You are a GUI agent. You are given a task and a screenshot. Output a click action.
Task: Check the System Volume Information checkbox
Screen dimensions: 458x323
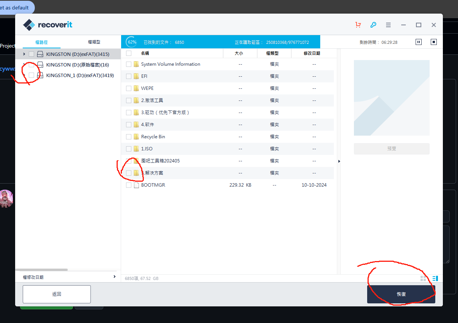click(x=129, y=64)
